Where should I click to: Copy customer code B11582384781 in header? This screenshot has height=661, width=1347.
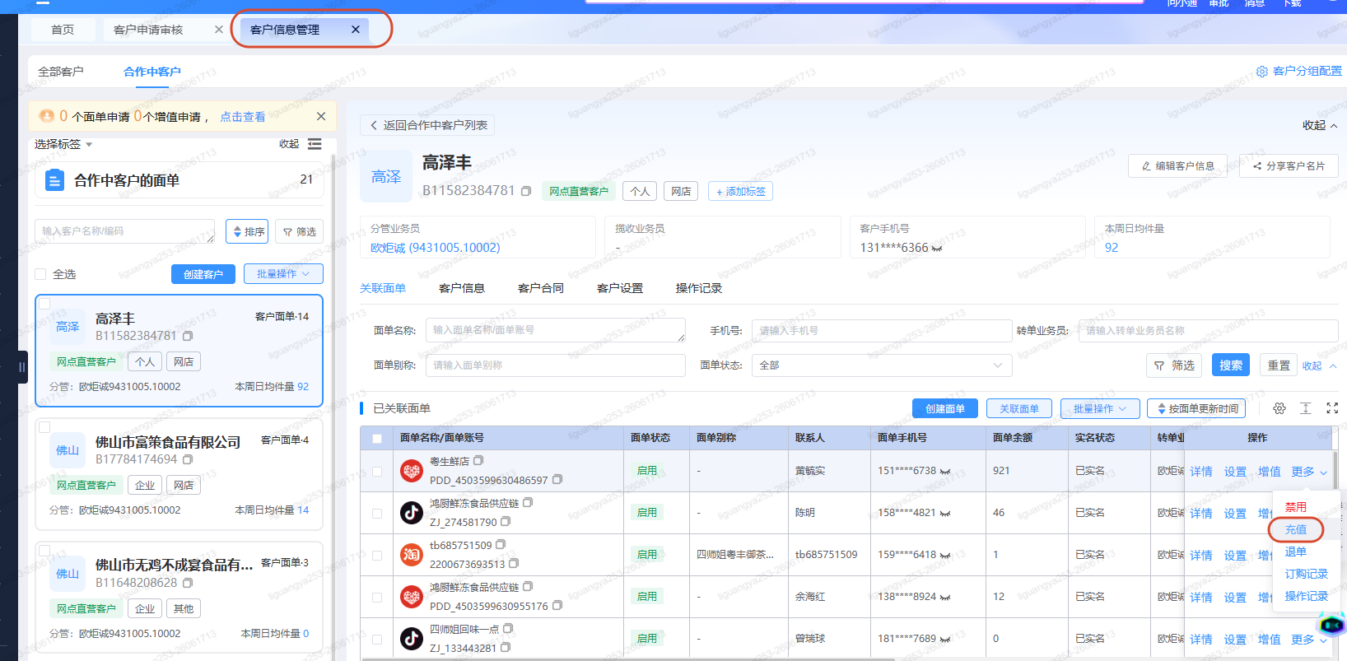526,191
